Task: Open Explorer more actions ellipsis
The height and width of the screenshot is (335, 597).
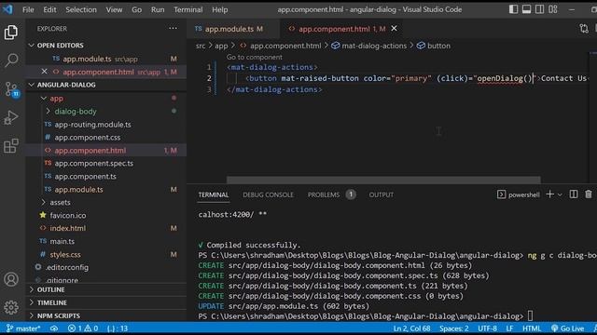Action: (x=173, y=29)
